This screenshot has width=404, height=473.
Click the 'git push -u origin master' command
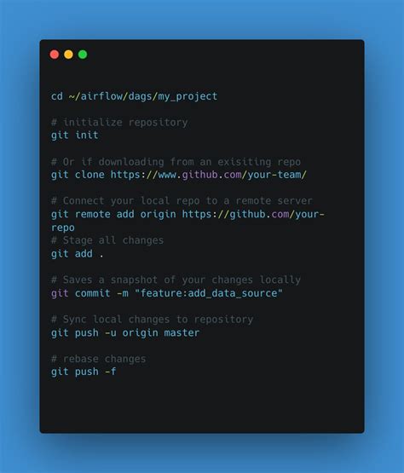pyautogui.click(x=125, y=332)
